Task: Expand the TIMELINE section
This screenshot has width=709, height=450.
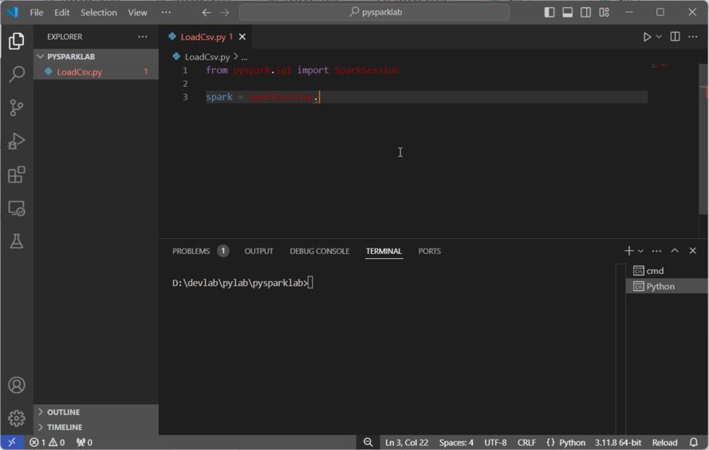Action: [65, 427]
